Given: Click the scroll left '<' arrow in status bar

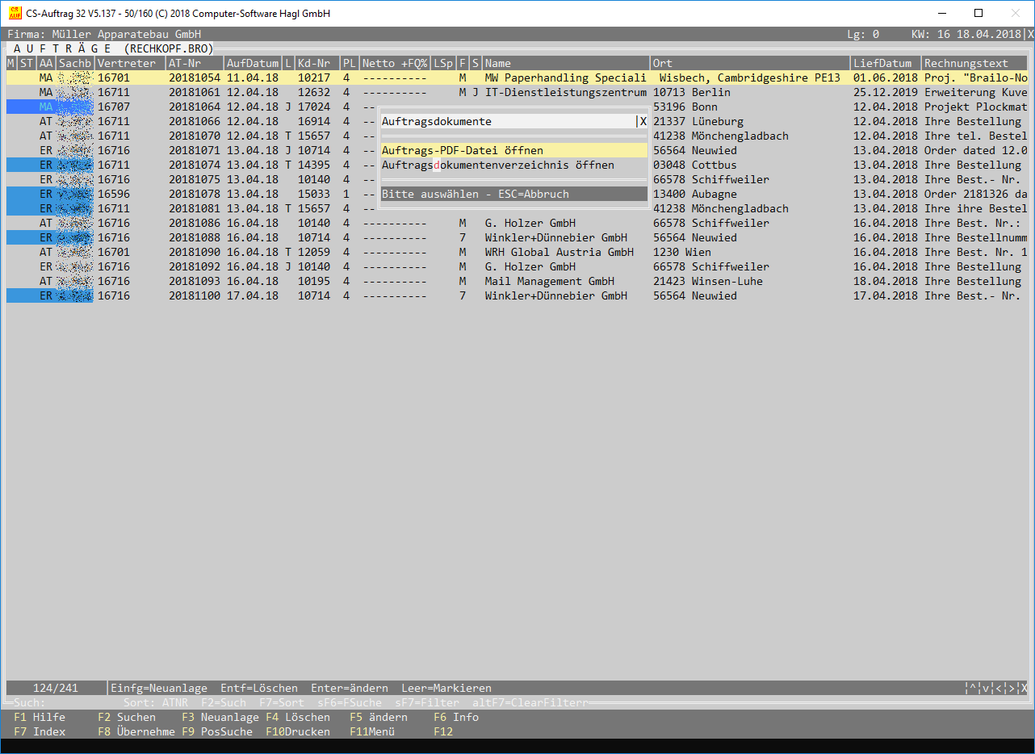Looking at the screenshot, I should 999,689.
